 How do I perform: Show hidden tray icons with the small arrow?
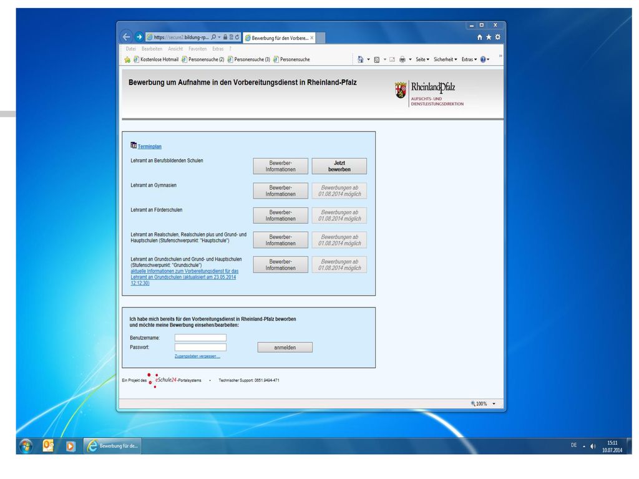click(x=584, y=447)
